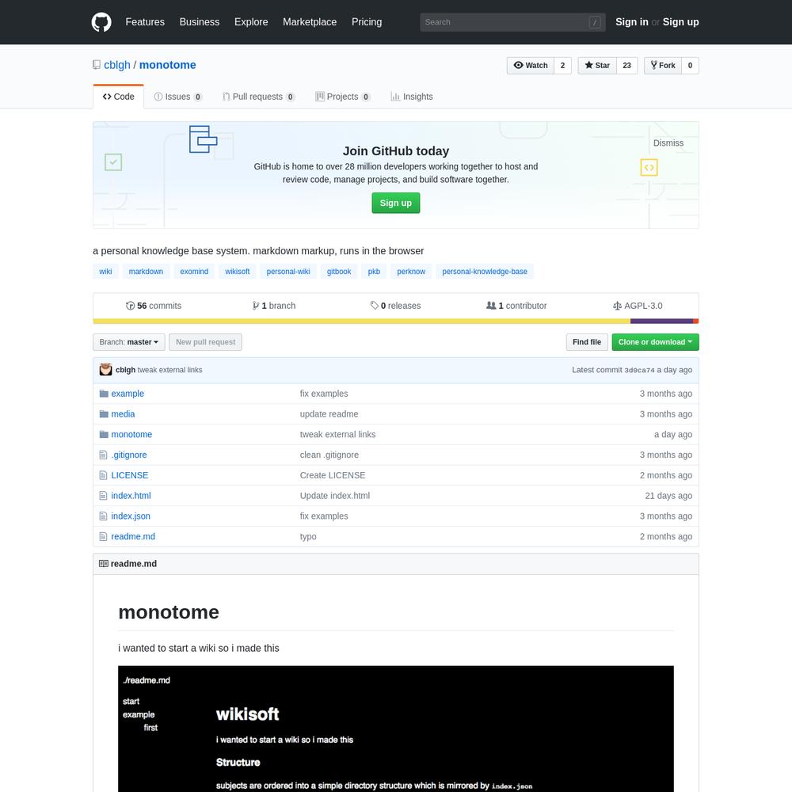Click the green Sign up banner button
The image size is (792, 792).
(x=395, y=203)
